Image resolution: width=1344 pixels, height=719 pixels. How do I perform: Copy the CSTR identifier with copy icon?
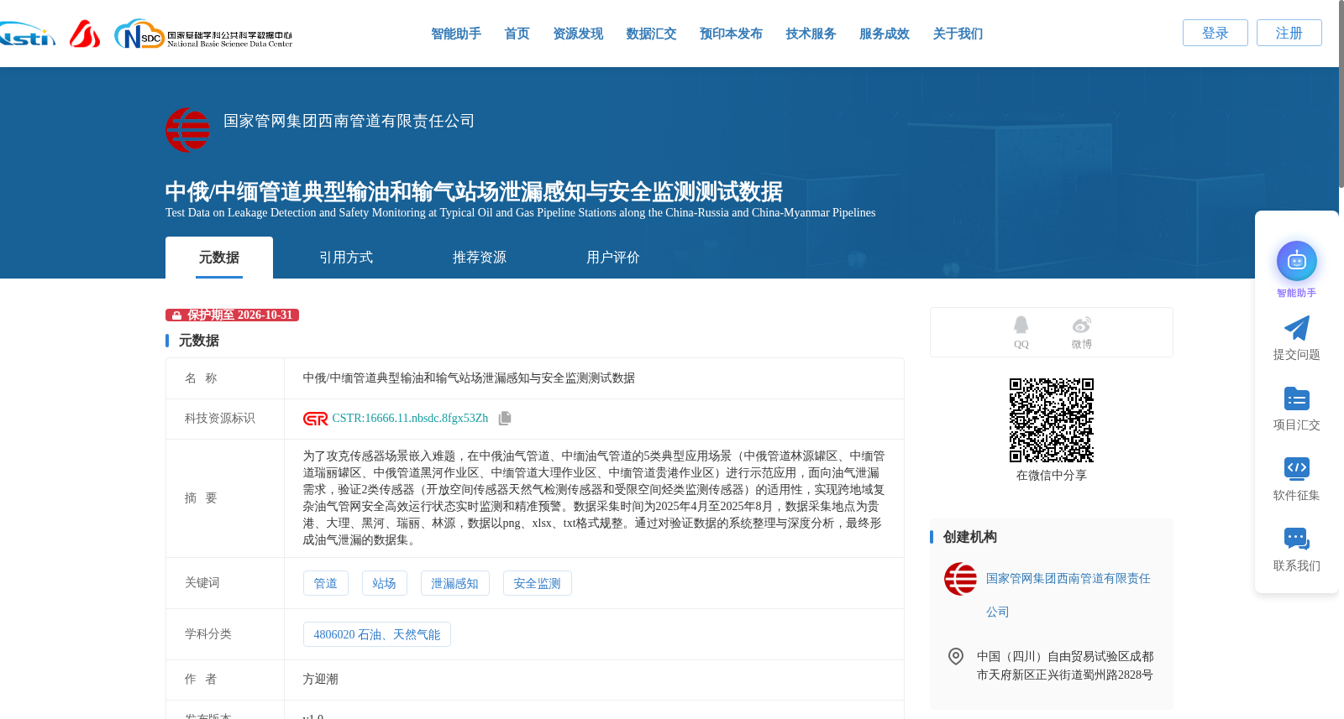pyautogui.click(x=505, y=418)
